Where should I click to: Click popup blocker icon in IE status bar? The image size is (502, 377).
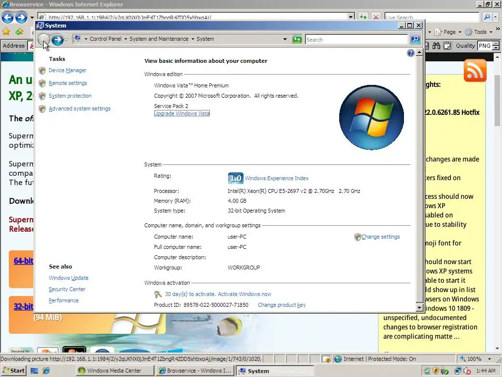[x=326, y=359]
